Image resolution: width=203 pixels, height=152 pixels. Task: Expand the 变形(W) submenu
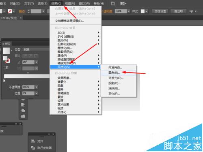tap(76, 40)
